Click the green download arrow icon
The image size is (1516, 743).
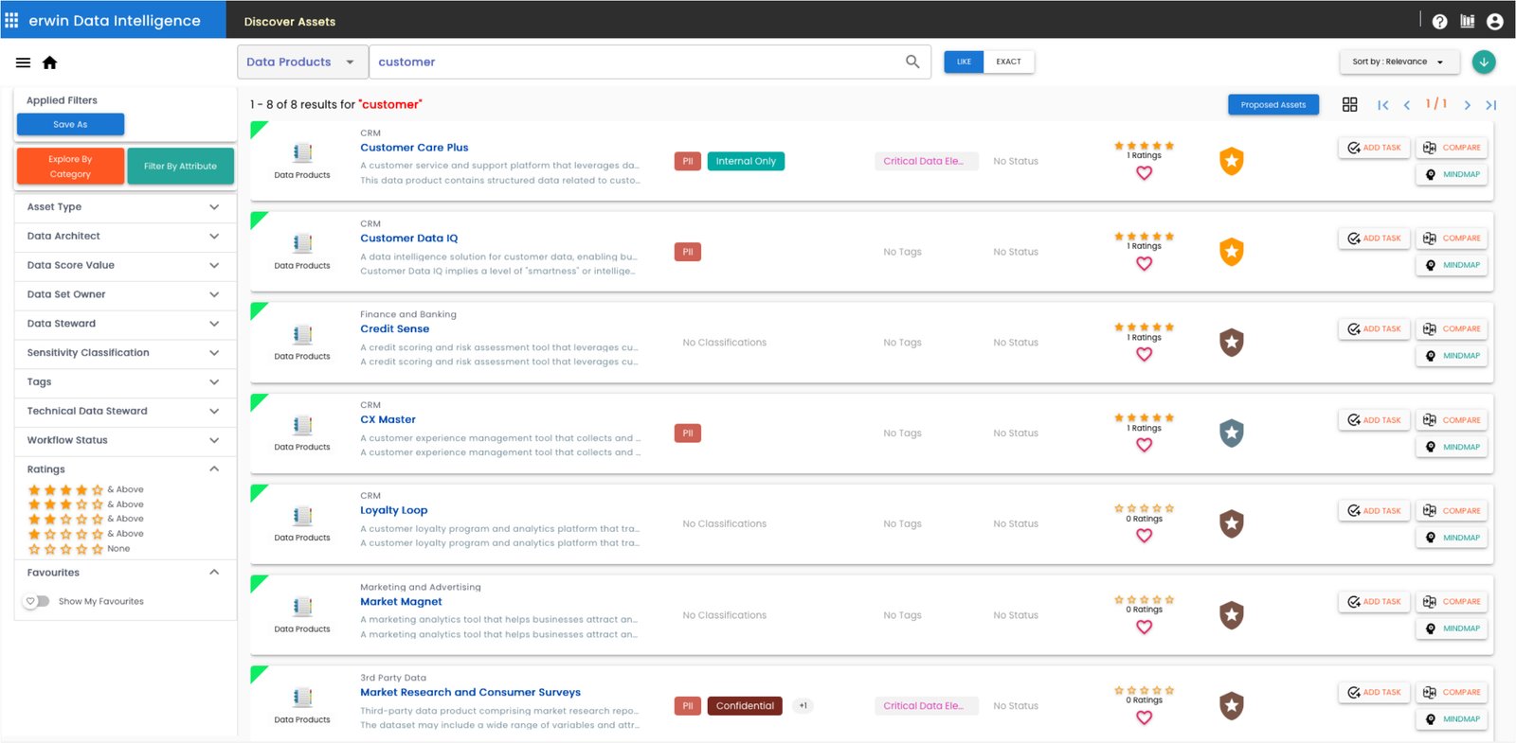coord(1484,62)
